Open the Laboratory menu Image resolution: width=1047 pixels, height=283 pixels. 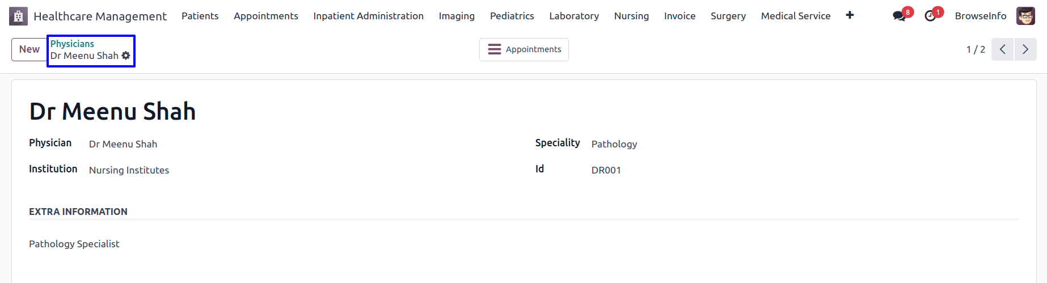pyautogui.click(x=574, y=16)
